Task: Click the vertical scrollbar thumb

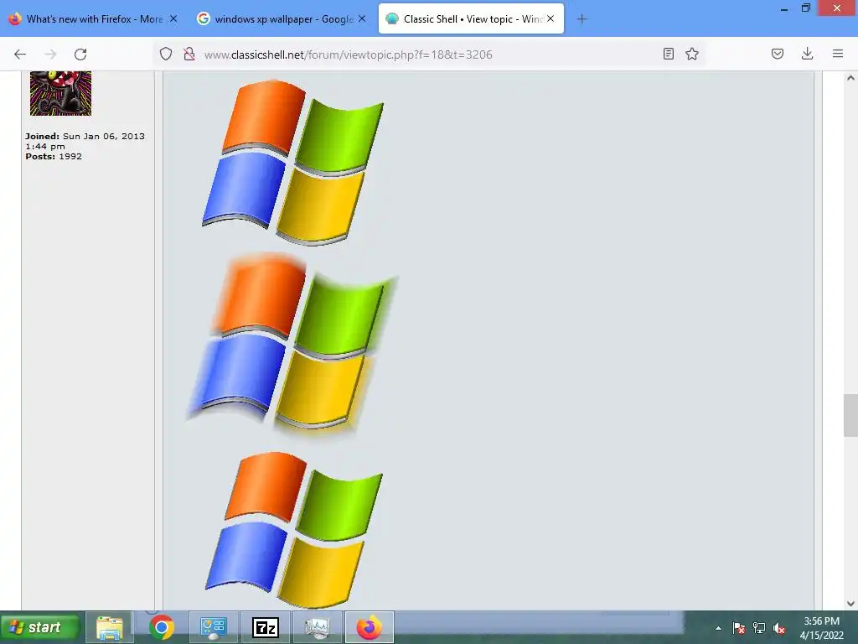Action: (x=850, y=416)
